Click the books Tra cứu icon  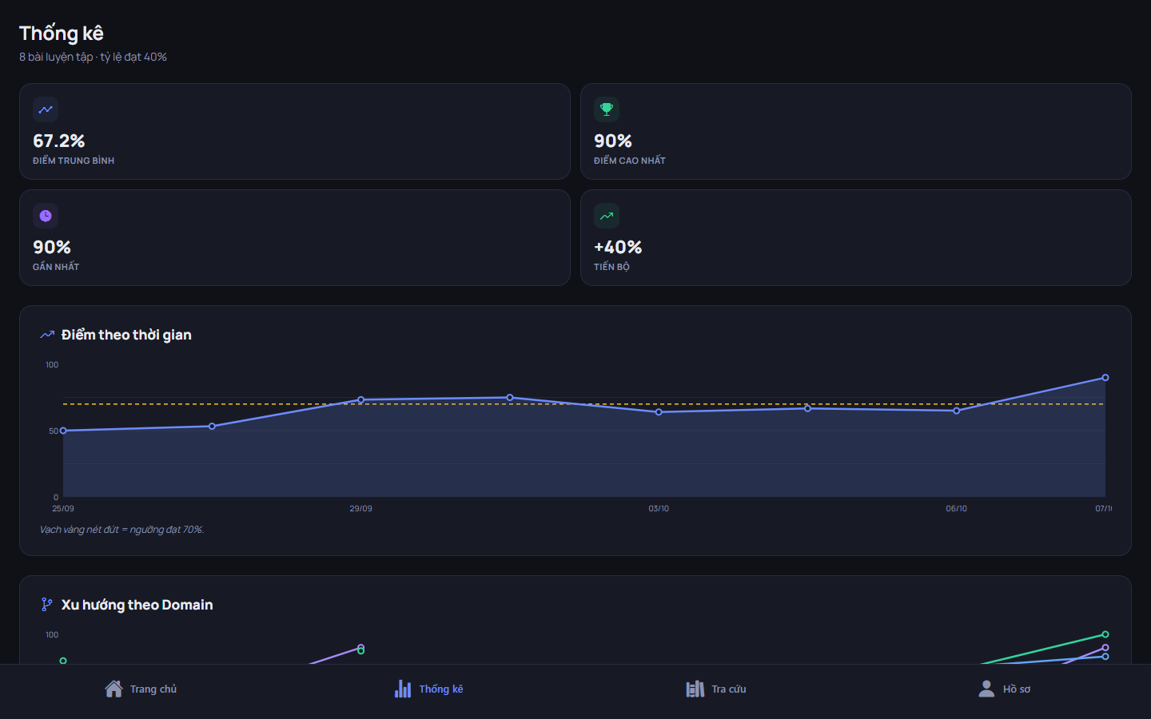(695, 689)
